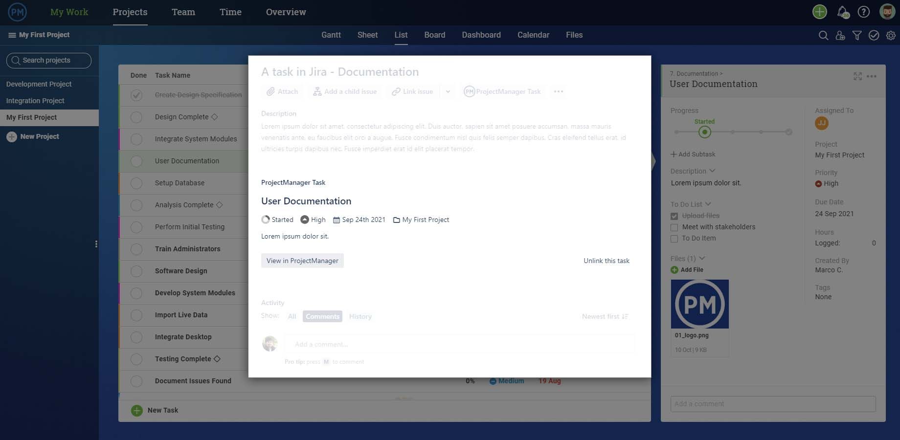
Task: Switch to the Sheet view
Action: point(367,35)
